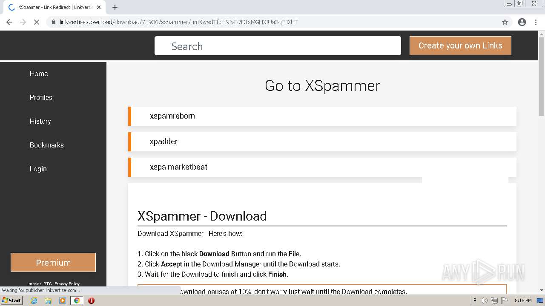Screen dimensions: 545x306
Task: Launch Internet Explorer from the taskbar
Action: 34,300
